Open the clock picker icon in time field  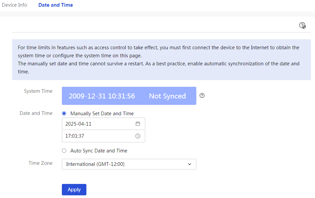pos(138,136)
